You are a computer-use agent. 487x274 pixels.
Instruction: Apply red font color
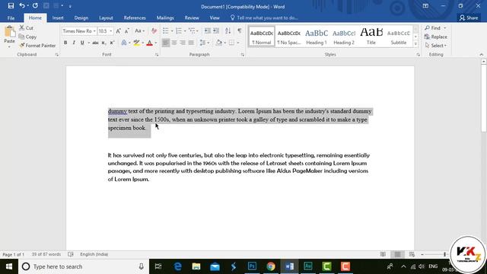149,43
